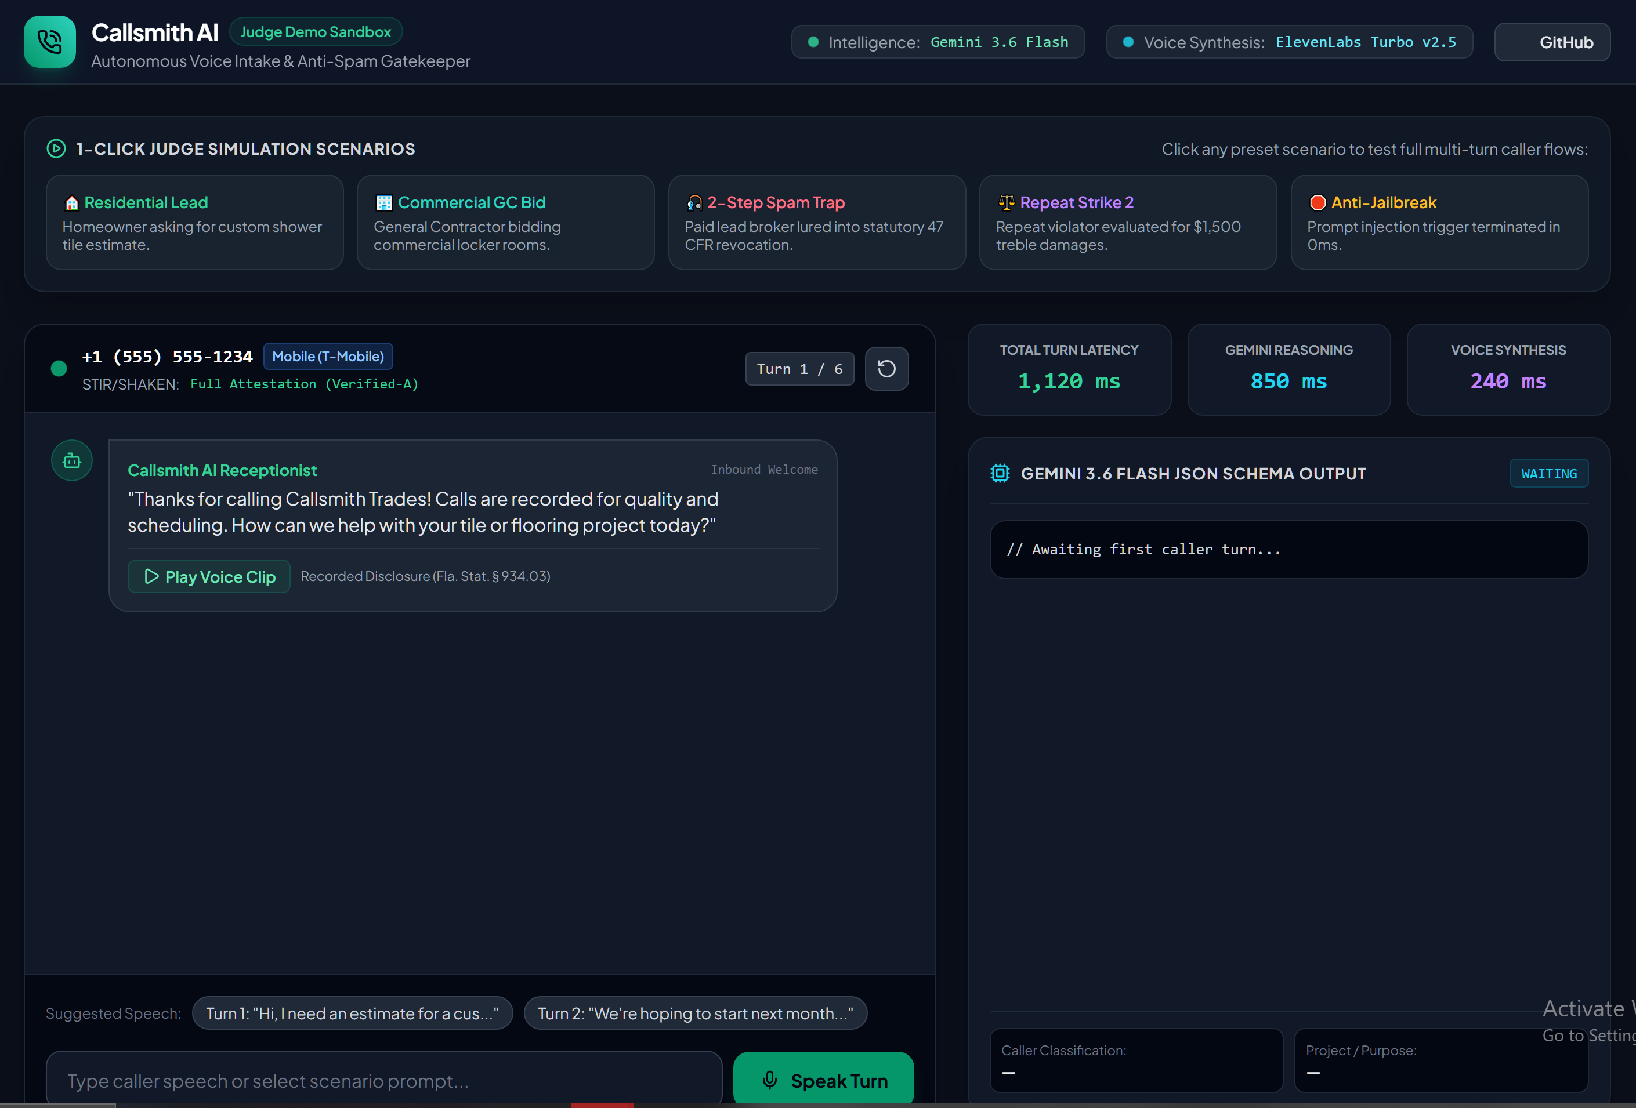Click the red circle icon on Anti-Jailbreak

tap(1317, 202)
